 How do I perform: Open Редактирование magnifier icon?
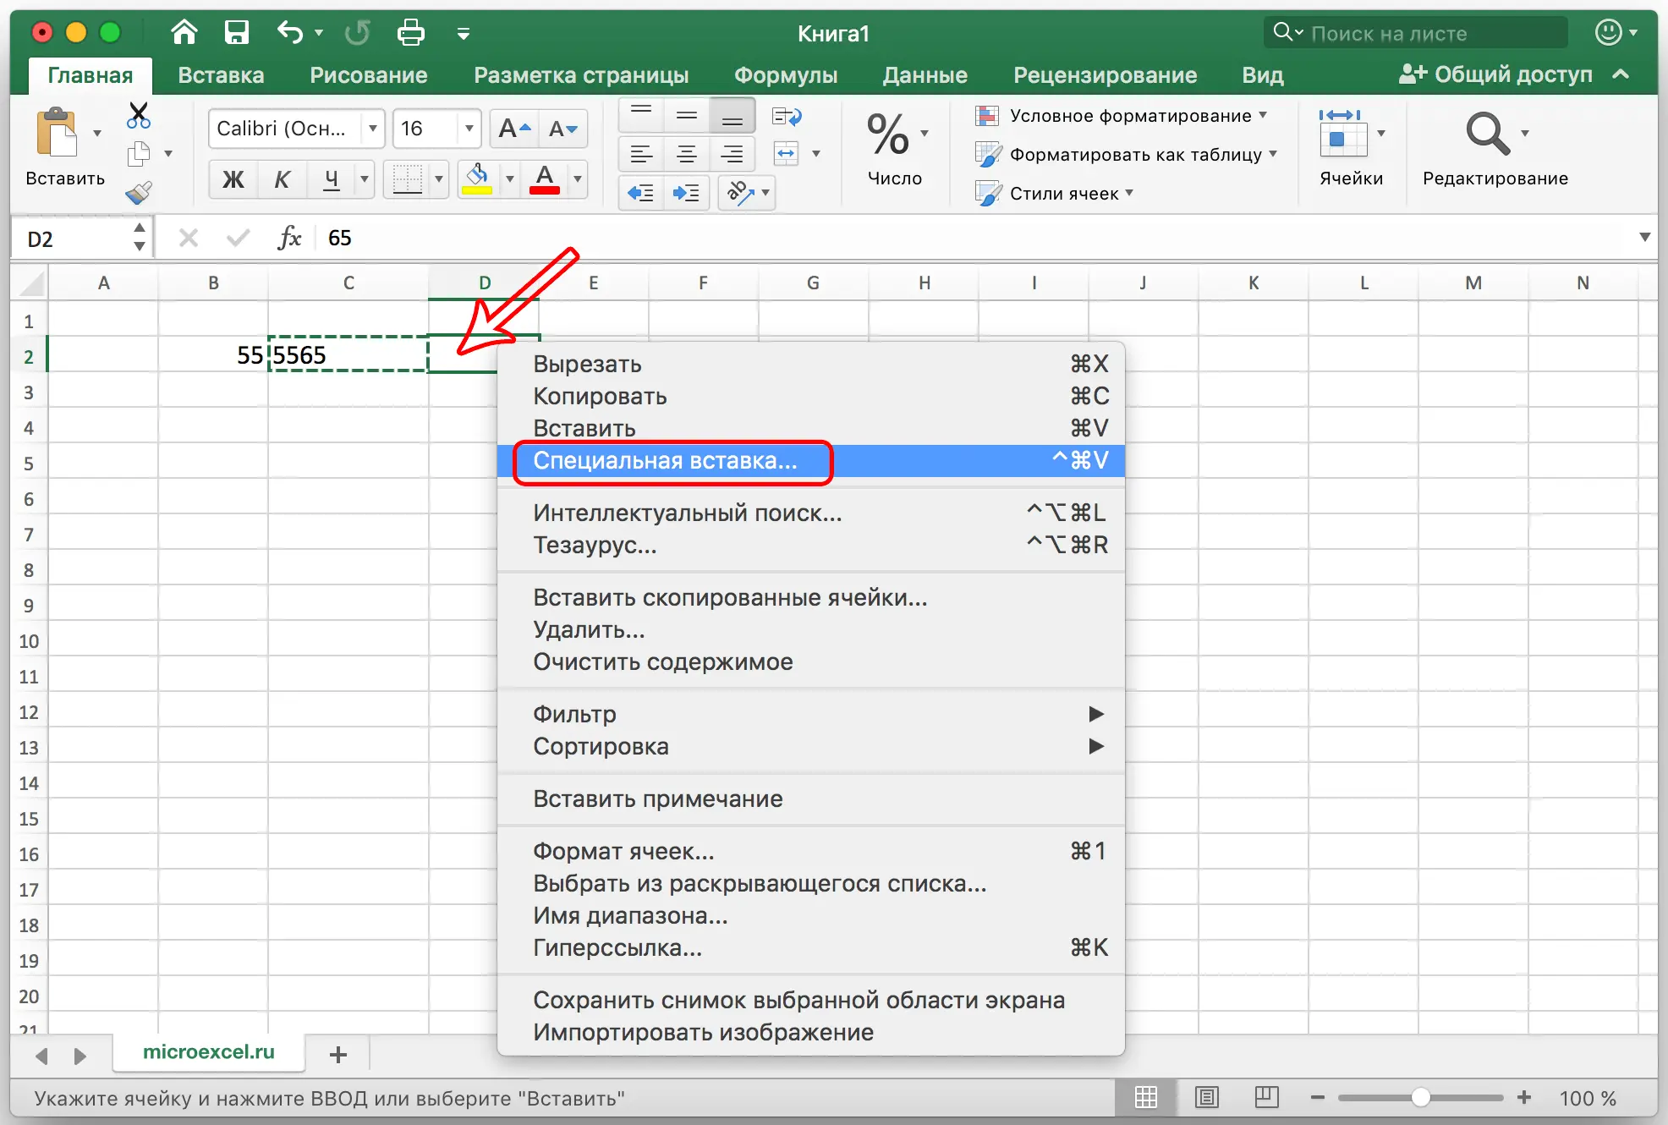click(x=1487, y=134)
